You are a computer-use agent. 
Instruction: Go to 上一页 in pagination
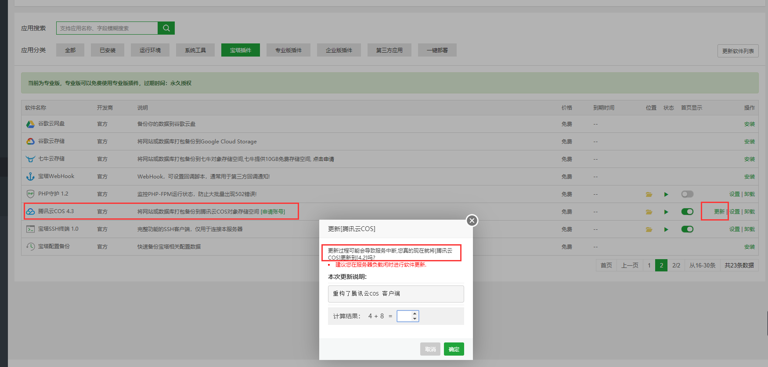pyautogui.click(x=630, y=265)
